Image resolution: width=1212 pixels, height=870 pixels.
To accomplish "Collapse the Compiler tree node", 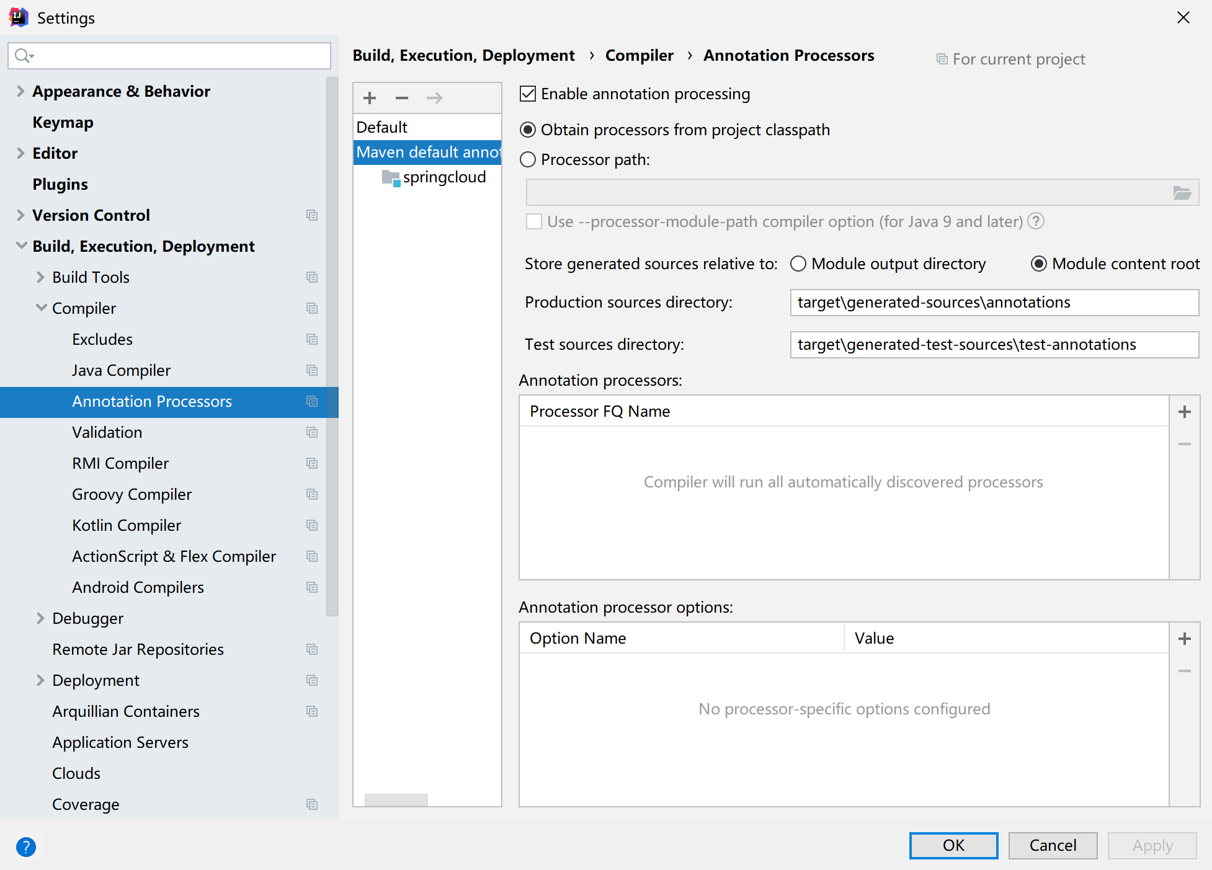I will (x=41, y=308).
